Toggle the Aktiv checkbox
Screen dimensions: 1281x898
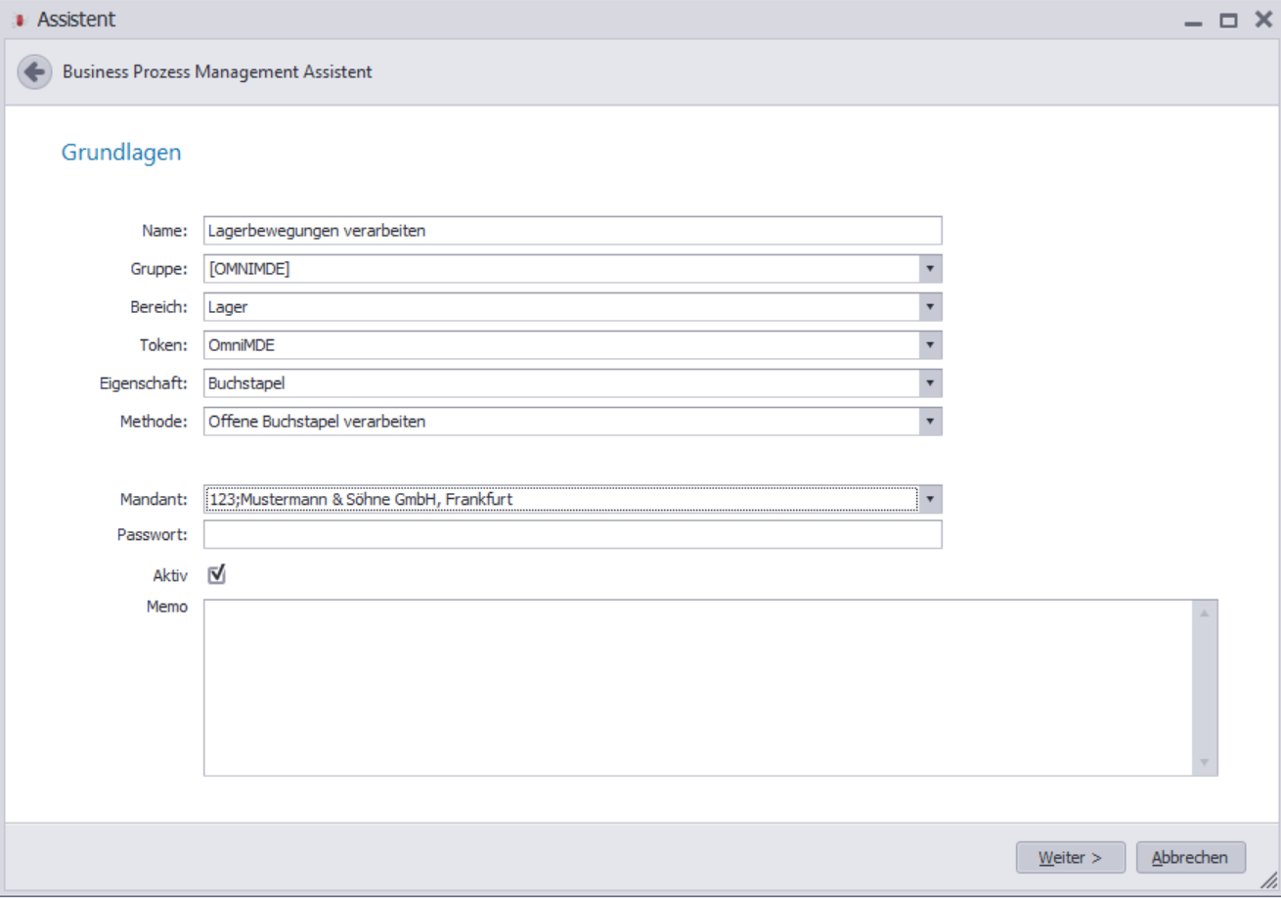(217, 575)
